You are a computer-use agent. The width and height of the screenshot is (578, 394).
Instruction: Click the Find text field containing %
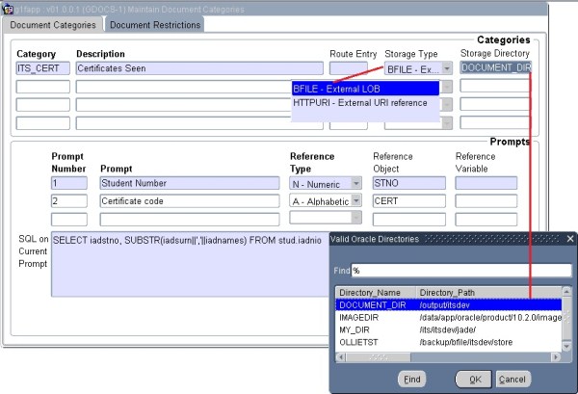(460, 271)
